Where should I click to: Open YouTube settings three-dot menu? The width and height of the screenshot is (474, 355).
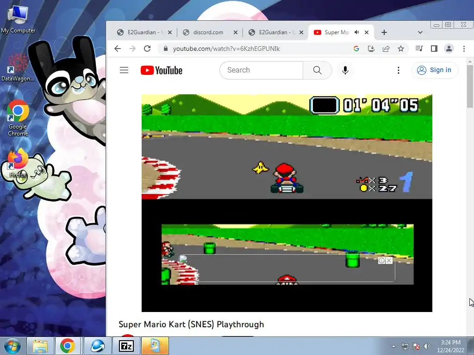(x=399, y=70)
